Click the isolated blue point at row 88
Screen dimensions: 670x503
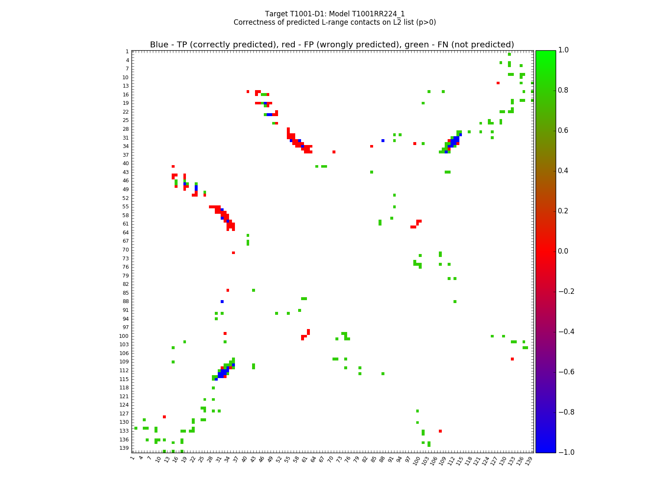[222, 301]
